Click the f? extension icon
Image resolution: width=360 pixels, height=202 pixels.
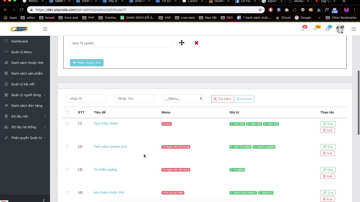tap(327, 10)
